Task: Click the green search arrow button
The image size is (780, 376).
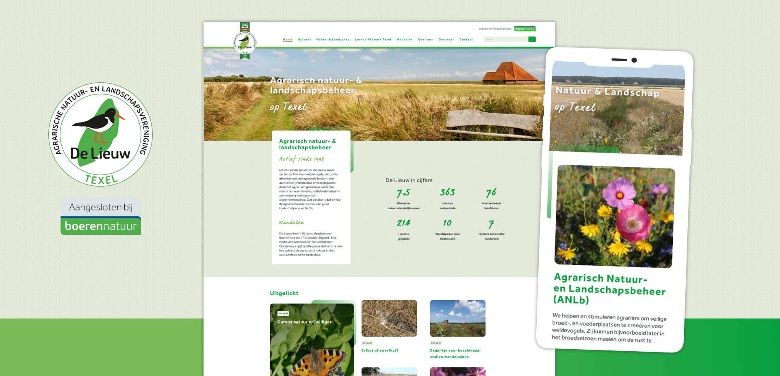Action: 532,39
